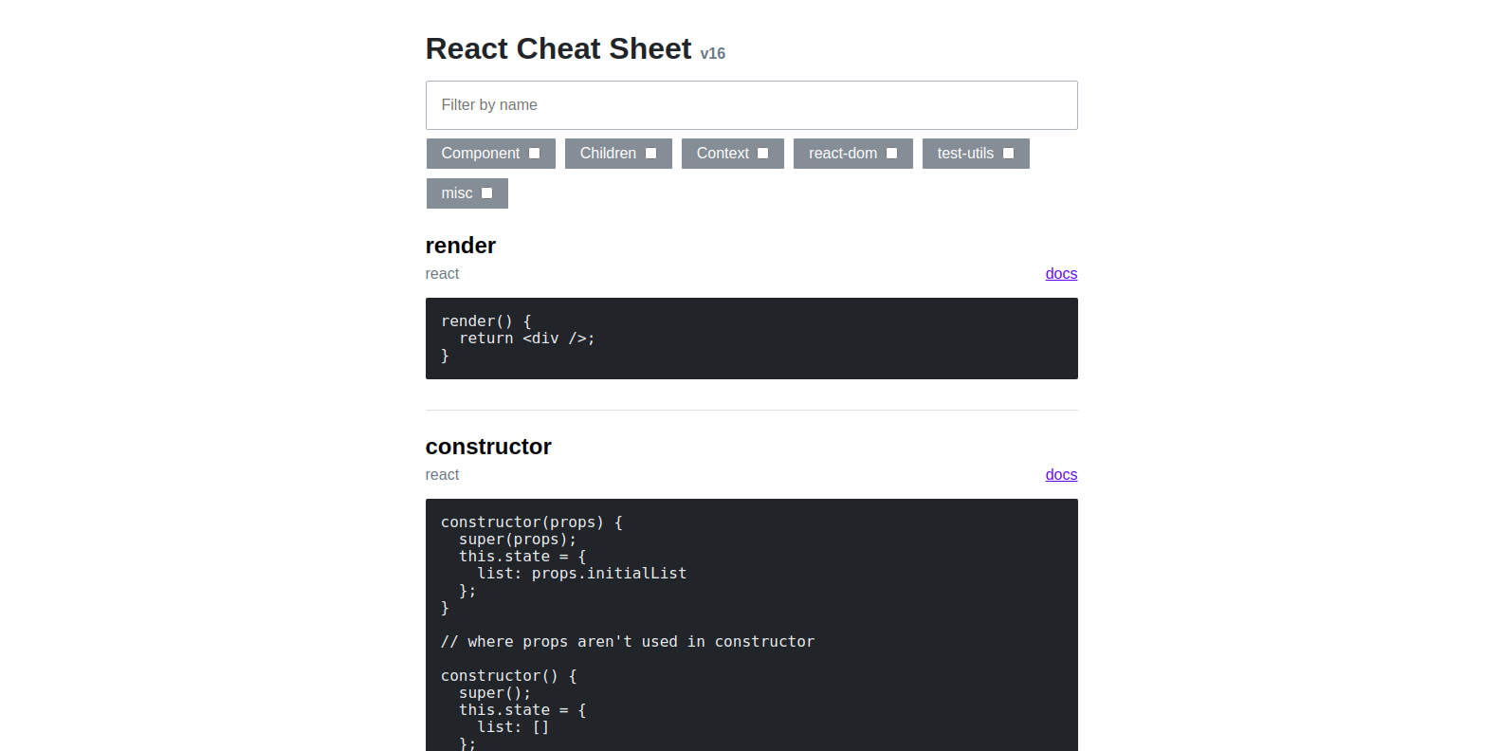Click the v16 version label
The image size is (1501, 751).
click(x=713, y=54)
